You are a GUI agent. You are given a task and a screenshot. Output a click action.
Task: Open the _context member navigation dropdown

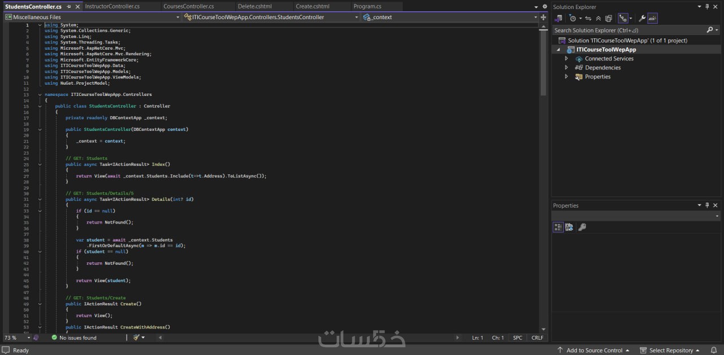(535, 17)
